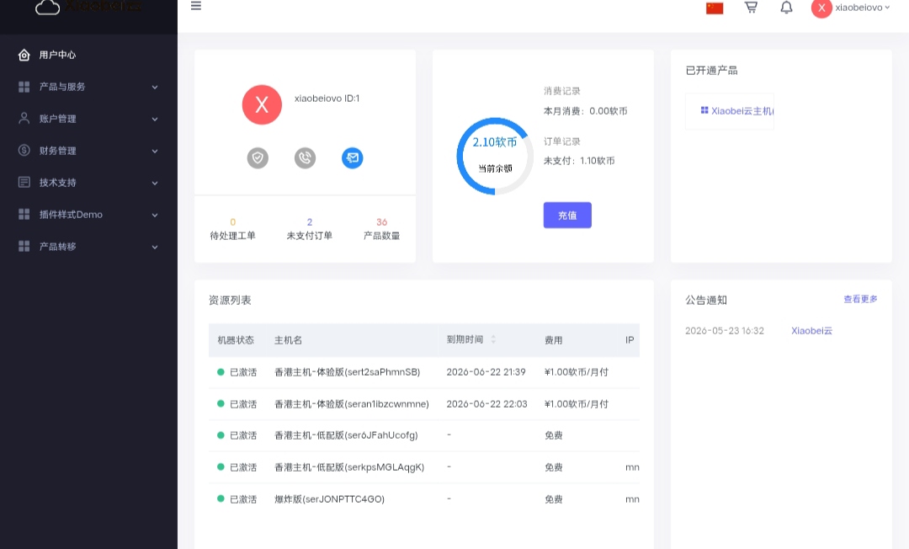909x549 pixels.
Task: Click 机器状态 column header
Action: (236, 340)
